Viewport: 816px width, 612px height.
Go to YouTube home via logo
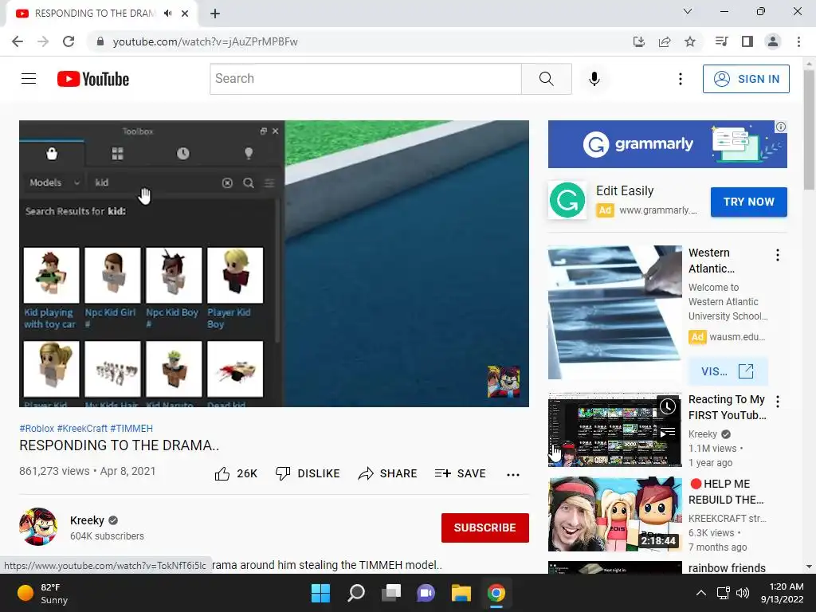click(x=93, y=79)
